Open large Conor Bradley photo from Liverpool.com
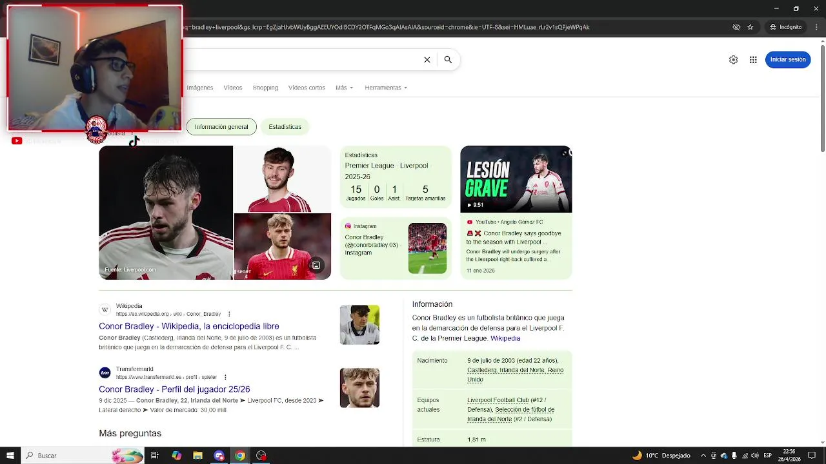Image resolution: width=826 pixels, height=464 pixels. (x=166, y=213)
